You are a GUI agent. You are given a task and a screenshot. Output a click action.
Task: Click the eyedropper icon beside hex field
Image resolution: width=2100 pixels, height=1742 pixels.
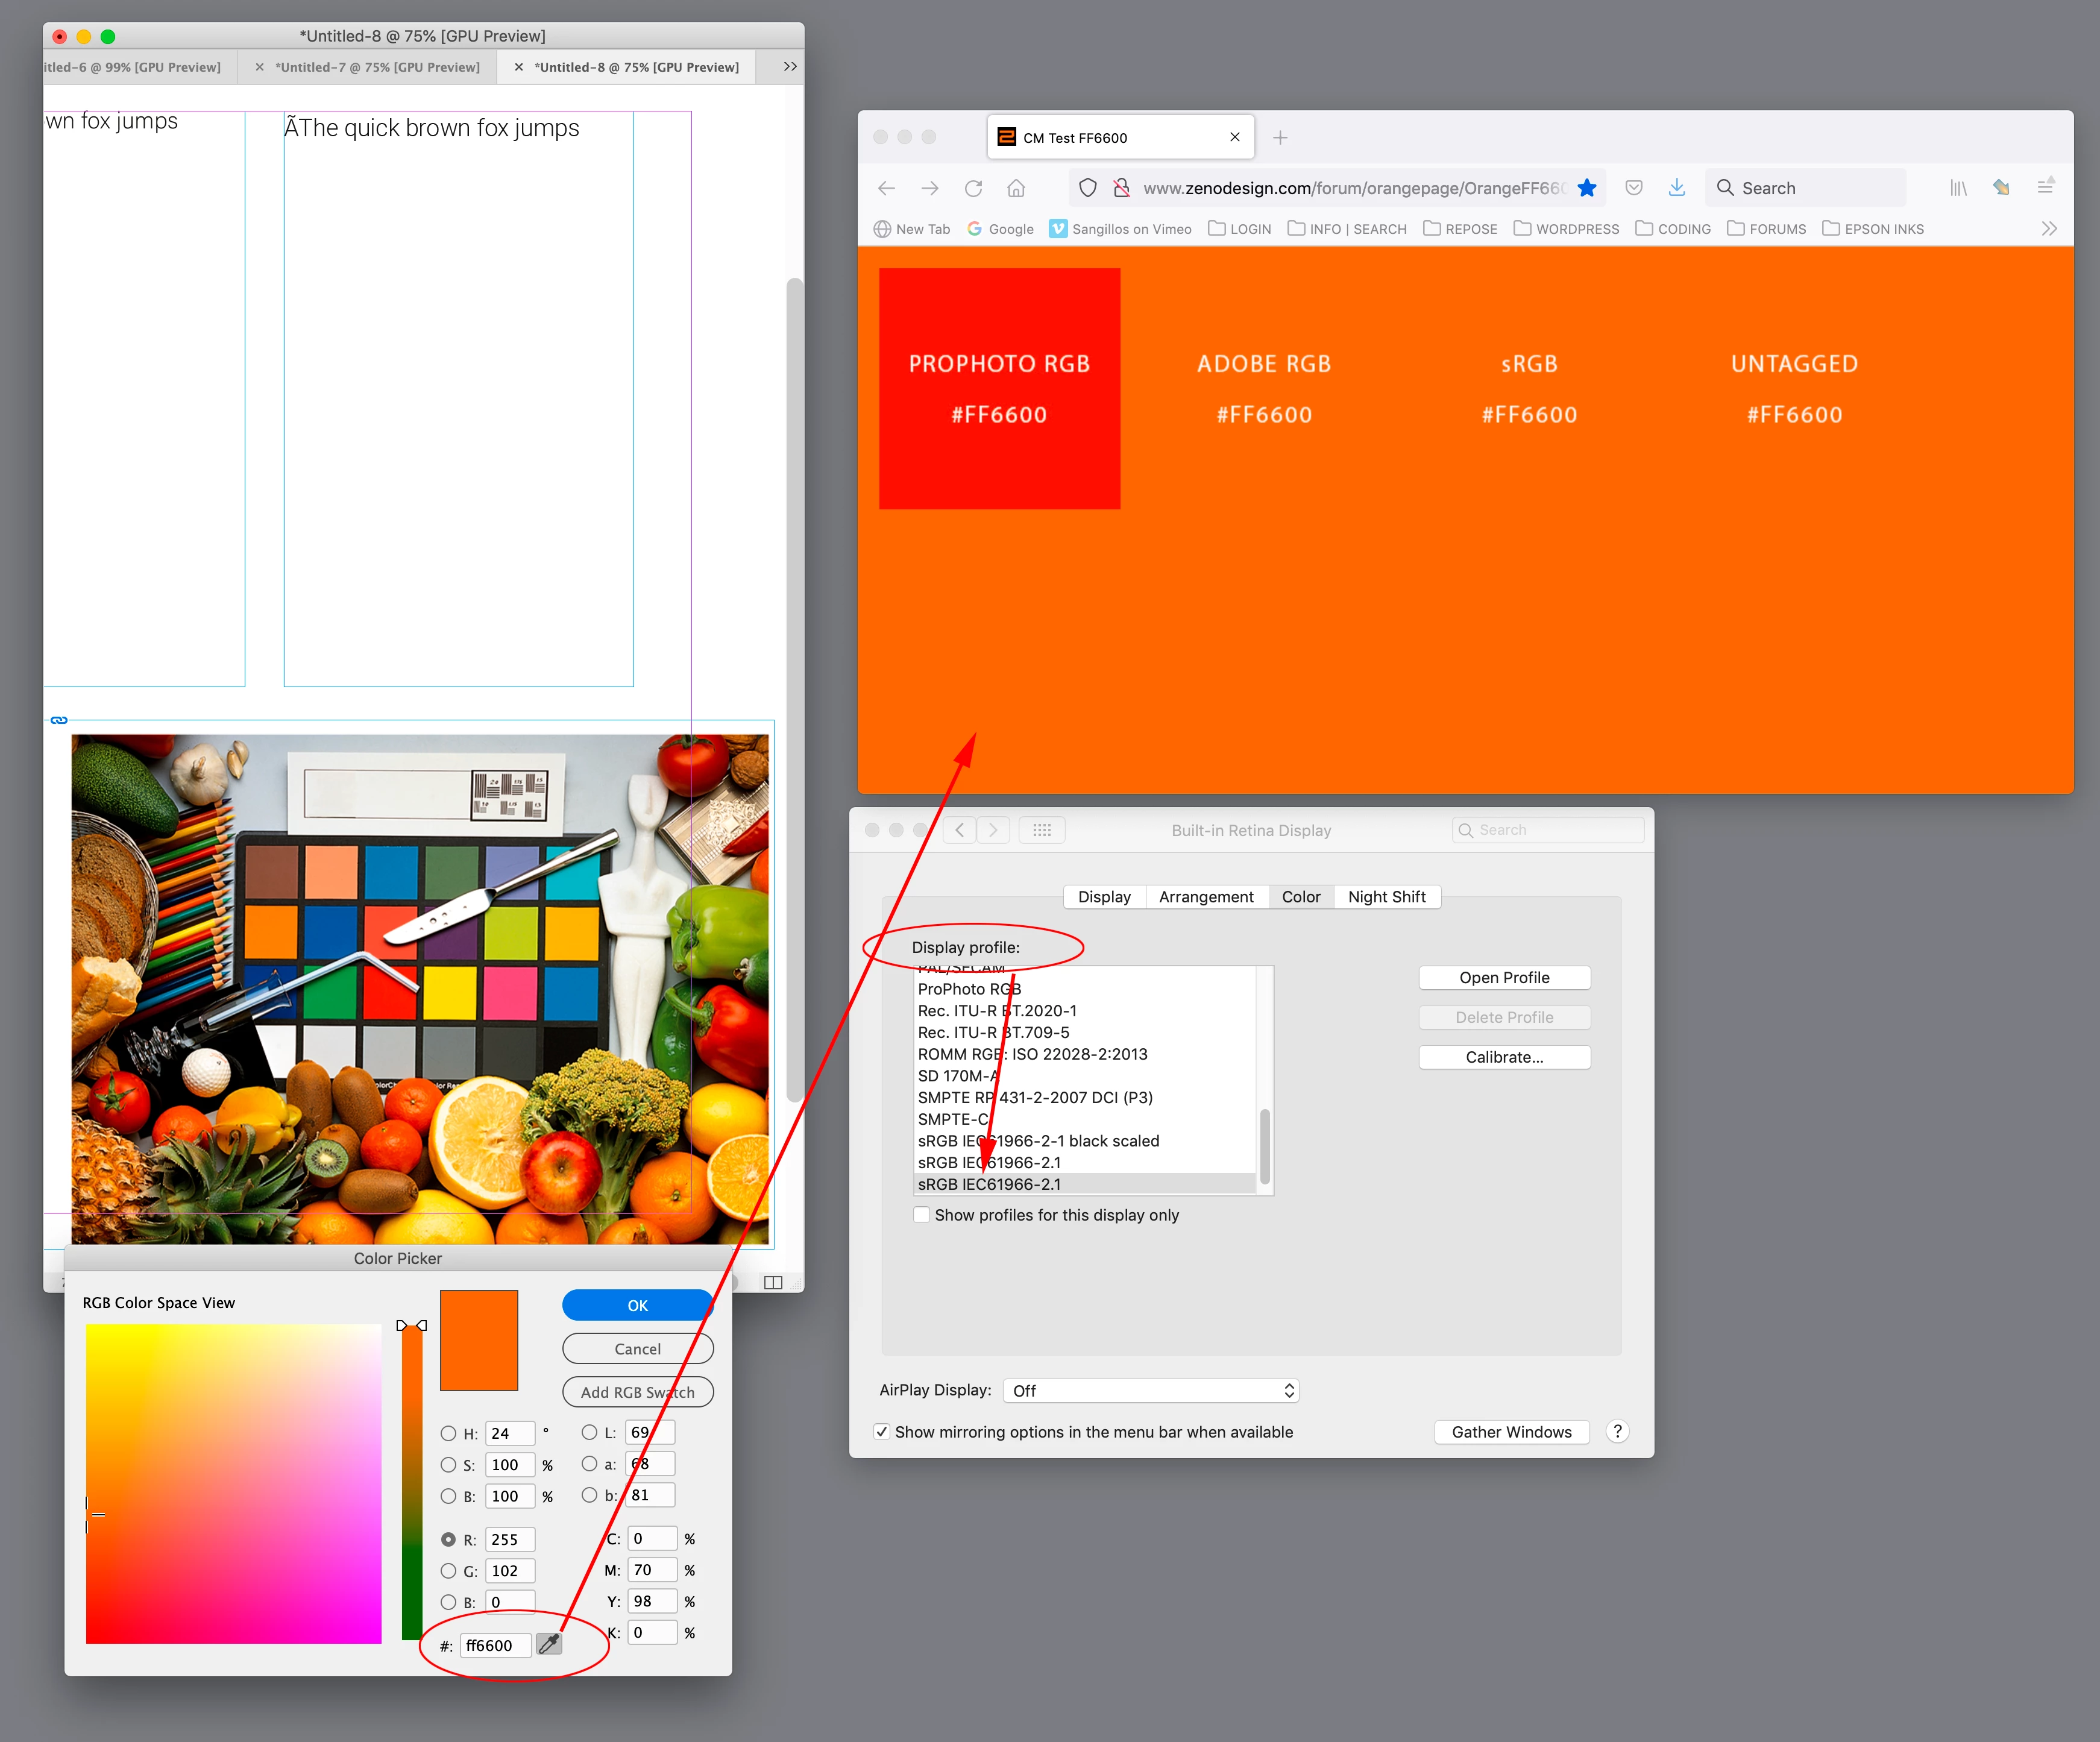[x=549, y=1644]
